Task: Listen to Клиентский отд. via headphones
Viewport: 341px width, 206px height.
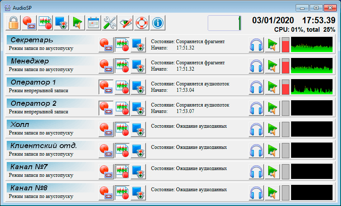Action: coord(256,150)
